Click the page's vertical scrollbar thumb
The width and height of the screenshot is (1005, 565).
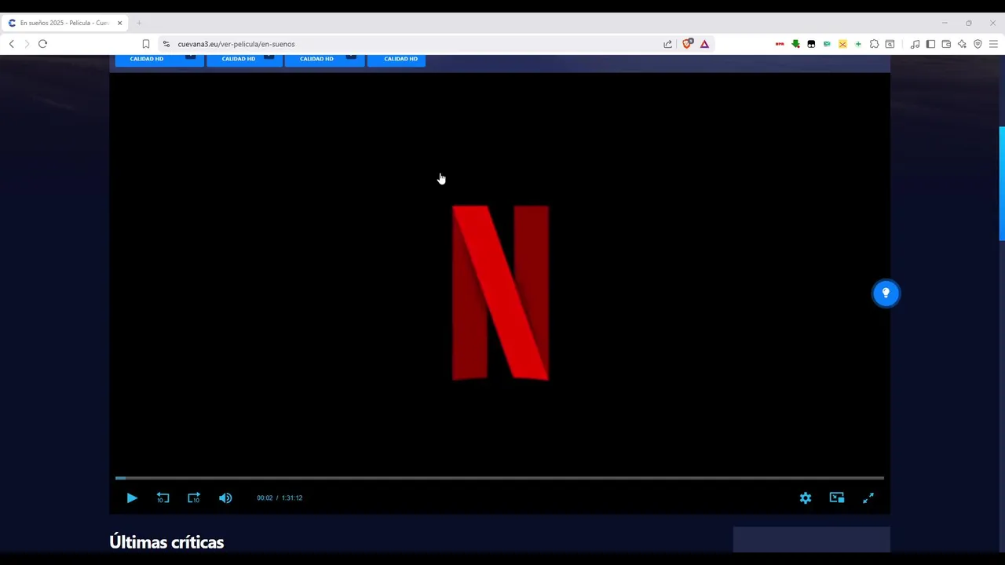pyautogui.click(x=1002, y=184)
